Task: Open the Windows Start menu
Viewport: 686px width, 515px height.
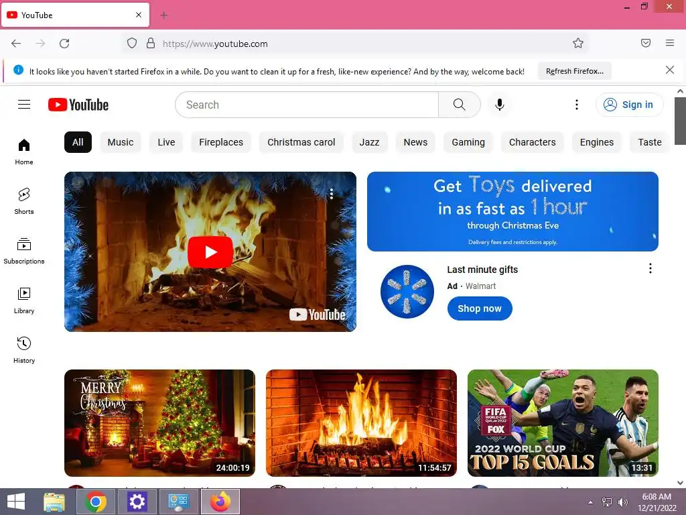Action: pos(16,502)
